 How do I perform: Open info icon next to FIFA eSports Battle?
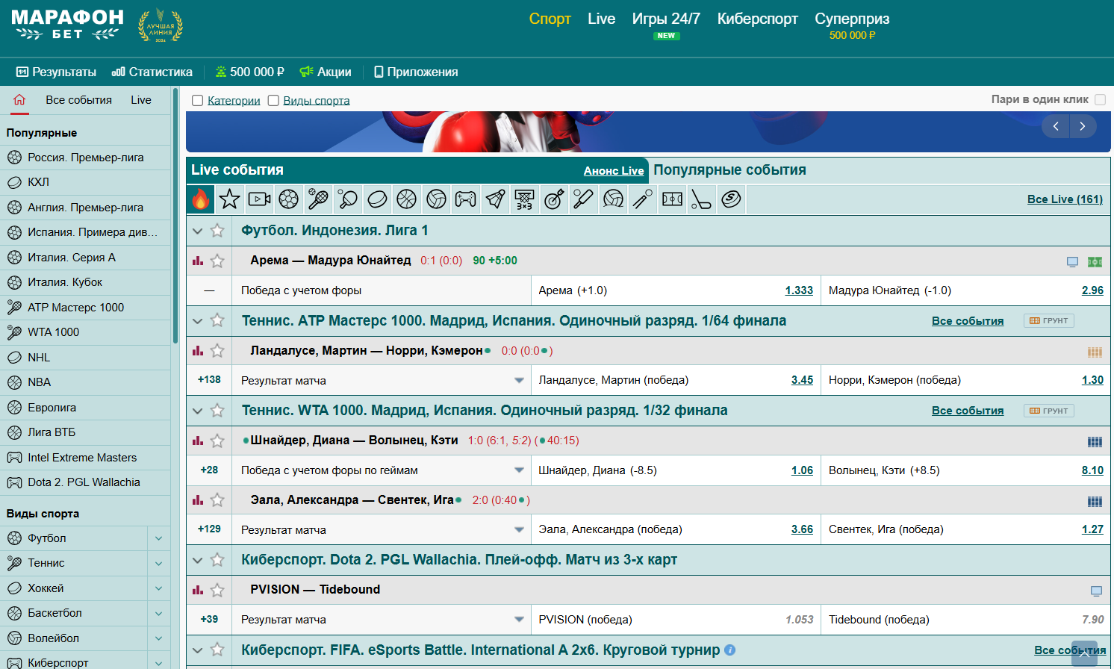point(729,650)
